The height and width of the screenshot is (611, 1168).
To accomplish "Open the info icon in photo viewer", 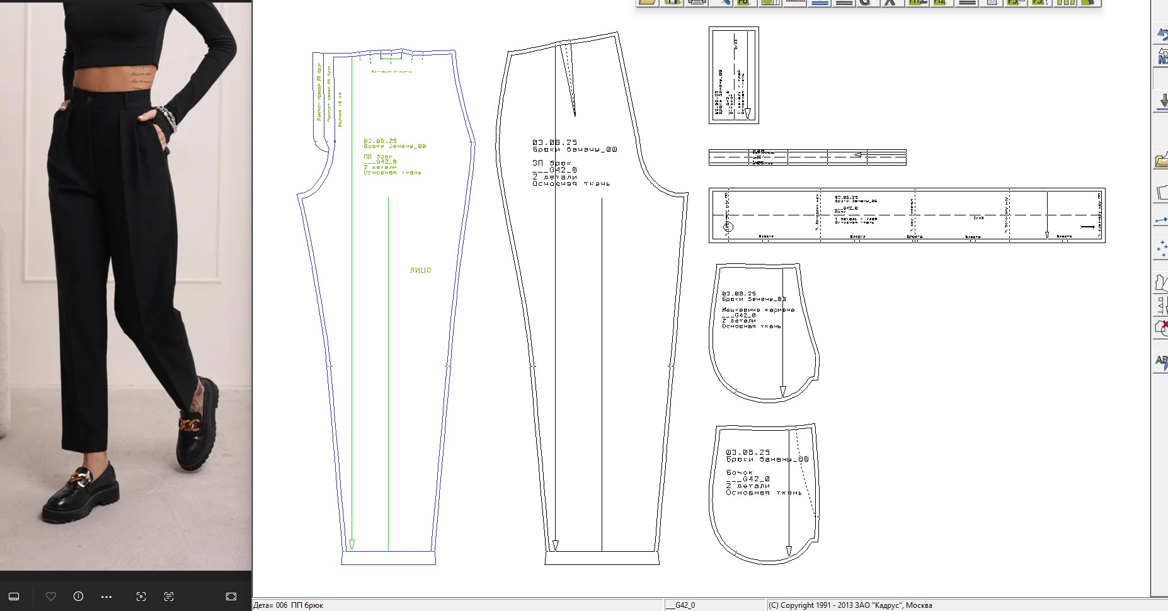I will [x=78, y=597].
